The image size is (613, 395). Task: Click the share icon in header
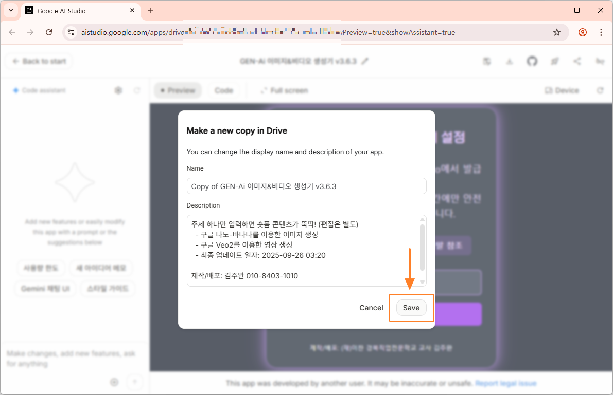(577, 61)
